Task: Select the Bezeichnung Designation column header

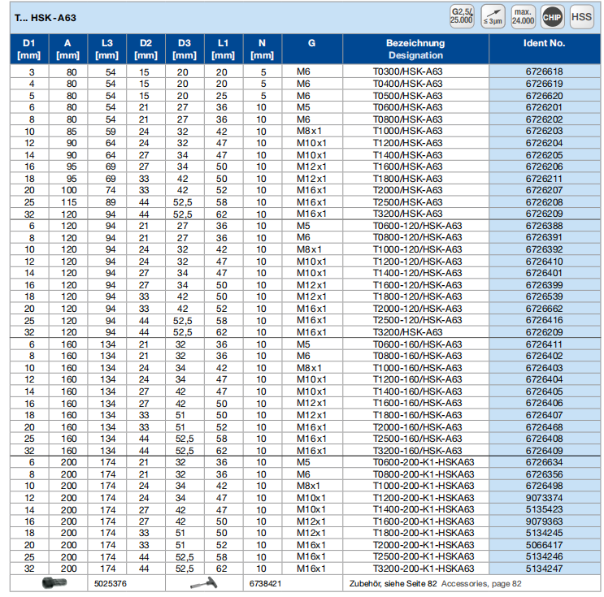Action: point(415,49)
